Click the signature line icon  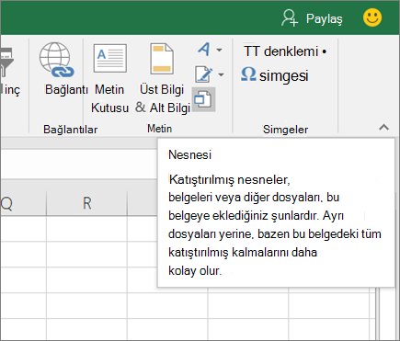click(x=203, y=74)
